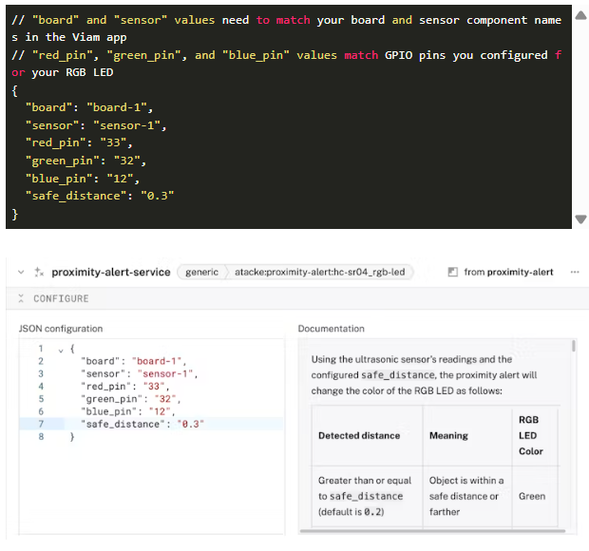Click the 'generic' API tag
The image size is (589, 551).
coord(201,272)
